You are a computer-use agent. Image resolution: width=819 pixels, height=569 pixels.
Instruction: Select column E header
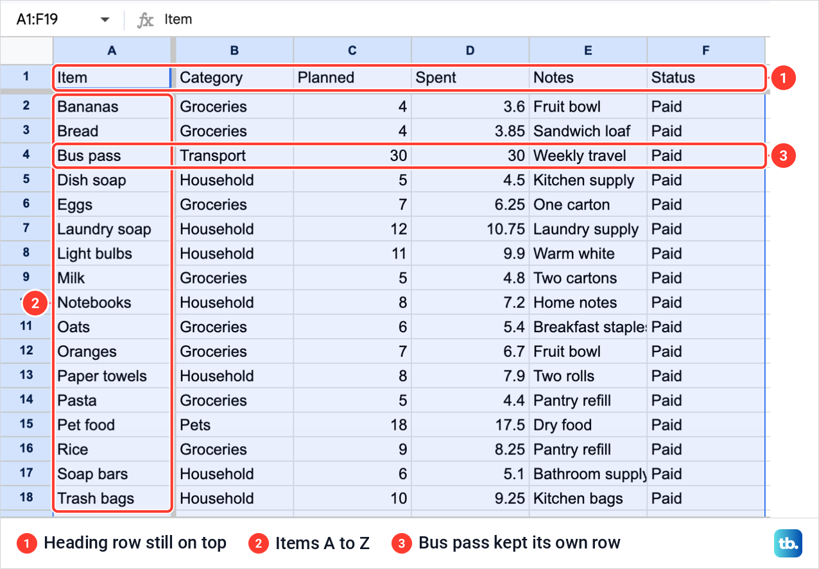click(588, 51)
